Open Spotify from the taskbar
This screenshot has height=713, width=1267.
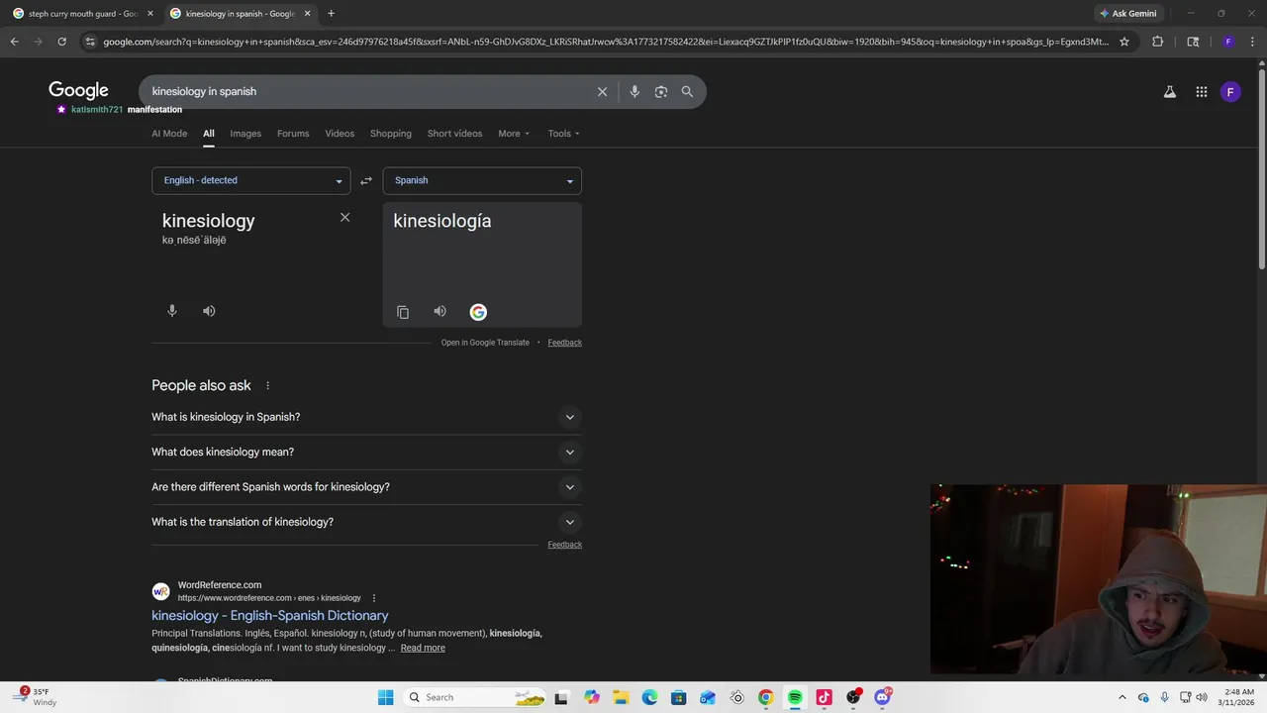(x=795, y=697)
